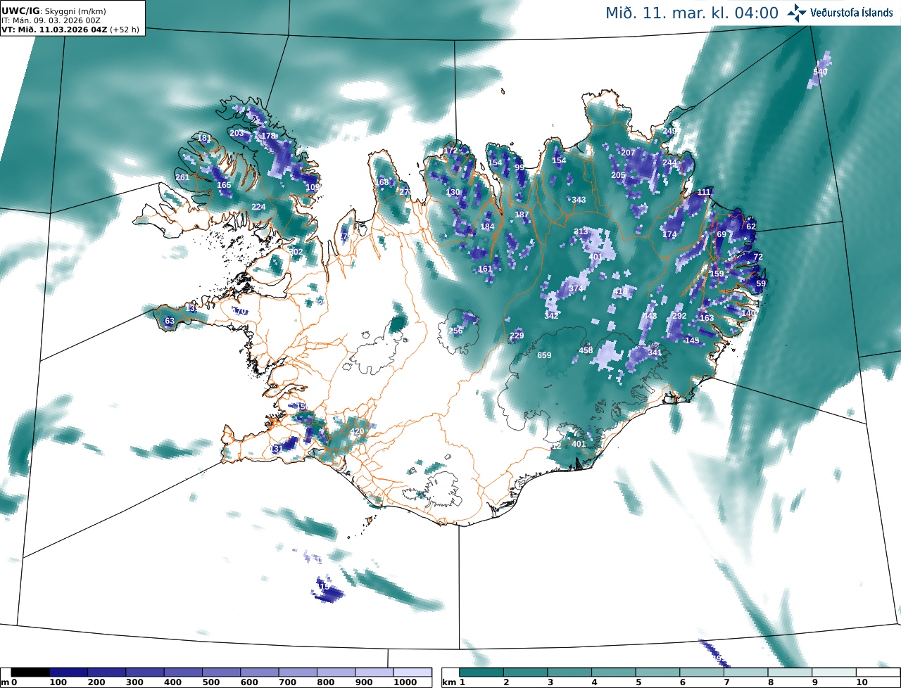Select the dark teal 1–2 km legend swatch
The image size is (901, 688).
[481, 673]
